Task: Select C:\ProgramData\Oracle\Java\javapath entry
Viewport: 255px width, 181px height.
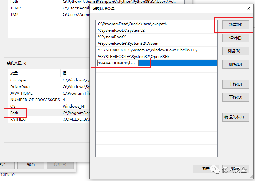Action: coord(156,24)
